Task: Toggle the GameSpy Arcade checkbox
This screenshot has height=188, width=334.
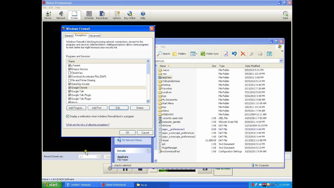Action: 69,84
